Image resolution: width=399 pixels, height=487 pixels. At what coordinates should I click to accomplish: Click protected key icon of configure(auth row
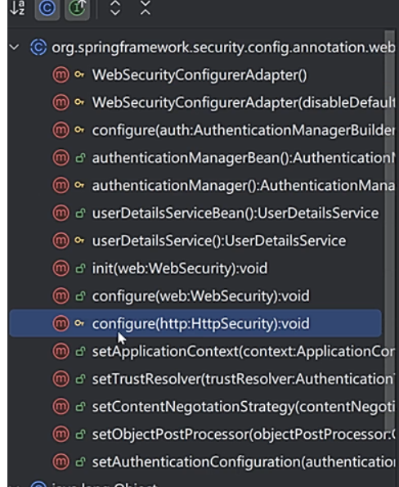[79, 130]
